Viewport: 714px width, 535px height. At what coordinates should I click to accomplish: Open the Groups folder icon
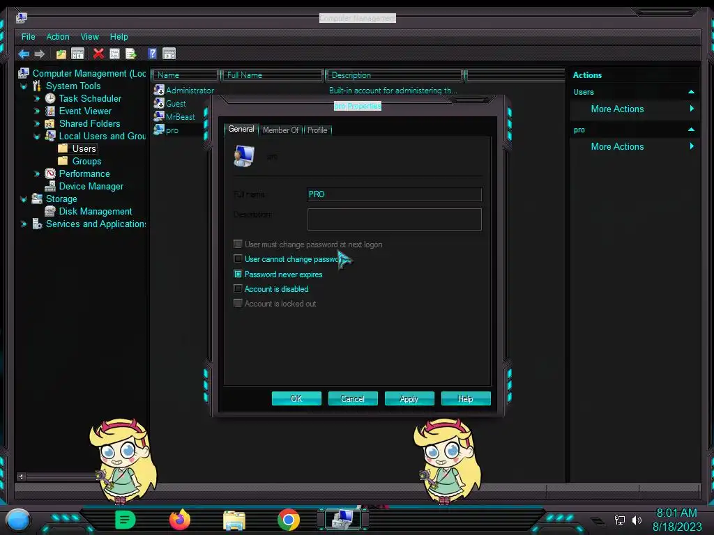63,161
